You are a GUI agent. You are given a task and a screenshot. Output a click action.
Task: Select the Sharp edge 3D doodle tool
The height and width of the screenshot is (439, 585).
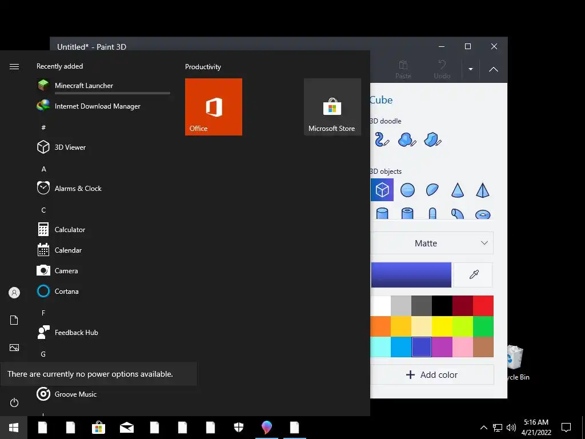432,139
